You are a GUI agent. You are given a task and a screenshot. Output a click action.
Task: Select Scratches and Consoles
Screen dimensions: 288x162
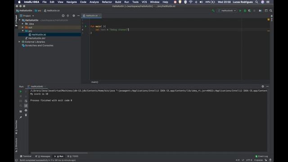(39, 45)
